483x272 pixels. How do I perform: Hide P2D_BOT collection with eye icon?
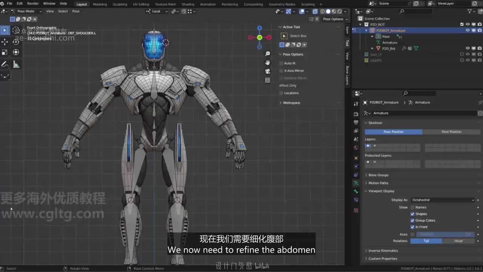pyautogui.click(x=468, y=25)
